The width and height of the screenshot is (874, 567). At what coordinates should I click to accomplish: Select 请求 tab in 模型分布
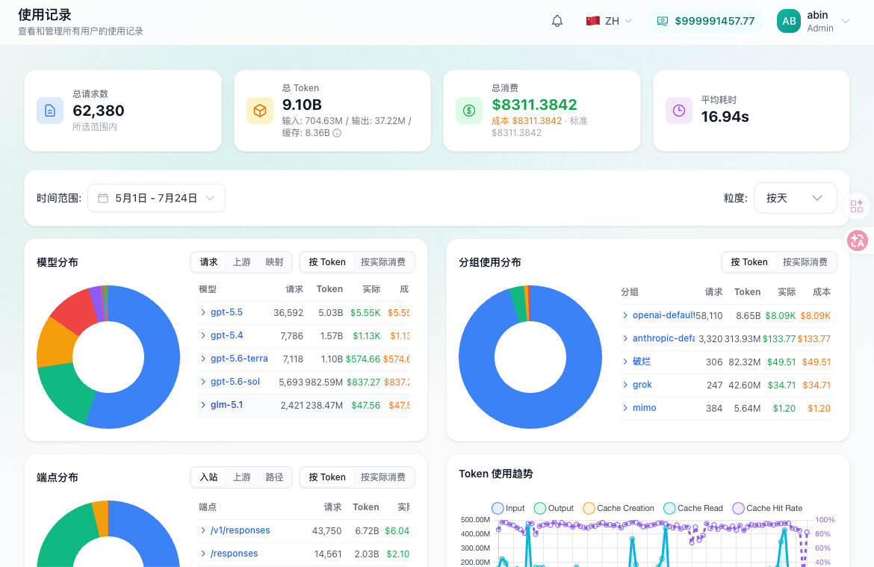coord(208,262)
